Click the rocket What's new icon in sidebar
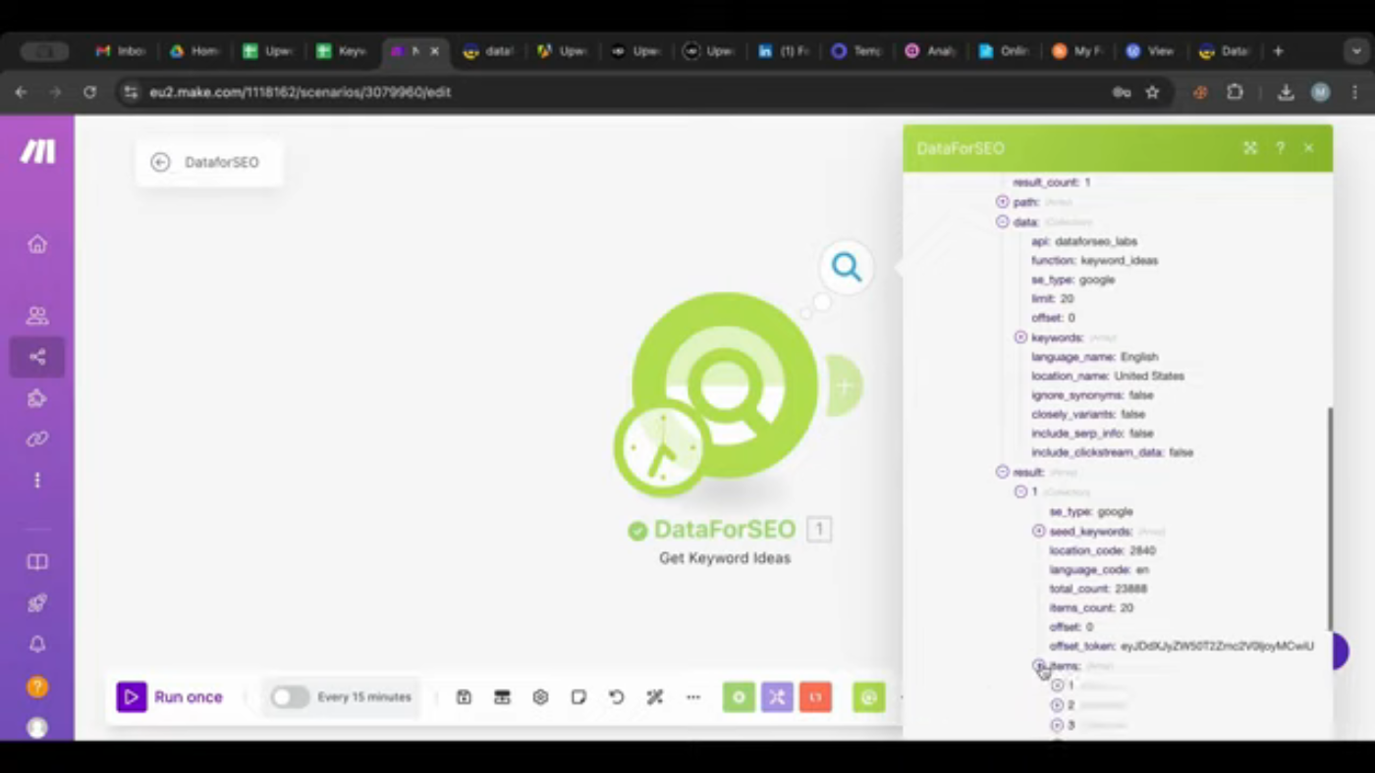 pos(37,603)
